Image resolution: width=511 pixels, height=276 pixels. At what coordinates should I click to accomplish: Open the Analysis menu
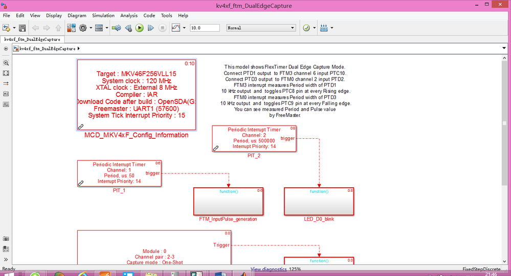pos(129,16)
